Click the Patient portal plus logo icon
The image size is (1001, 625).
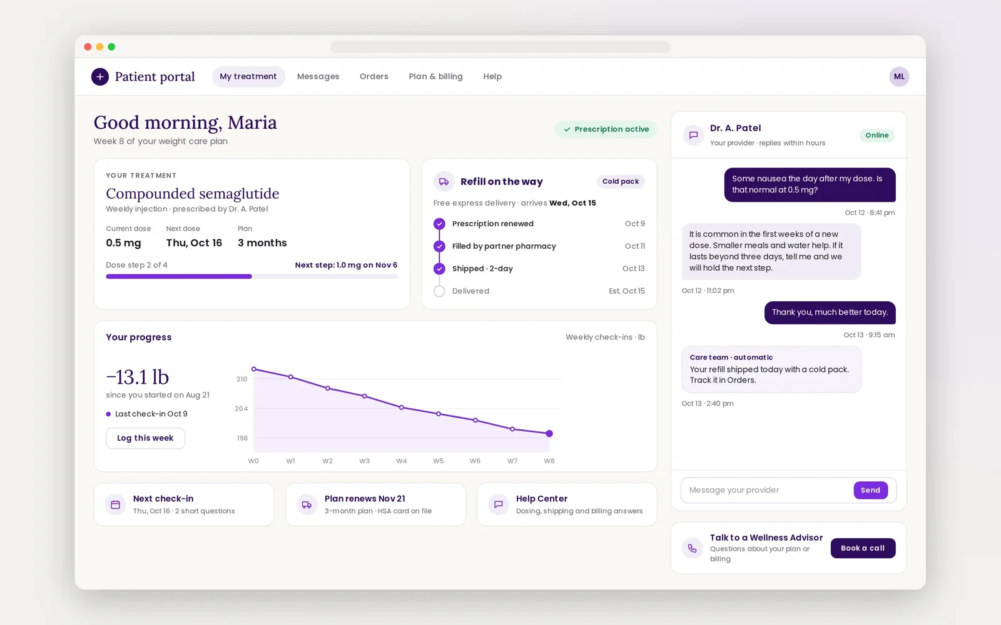pos(100,77)
